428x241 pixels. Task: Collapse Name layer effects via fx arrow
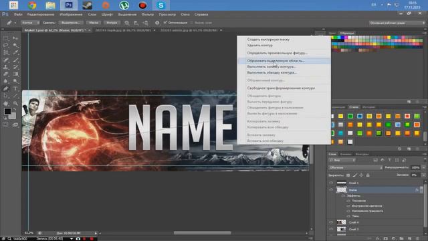click(x=421, y=189)
